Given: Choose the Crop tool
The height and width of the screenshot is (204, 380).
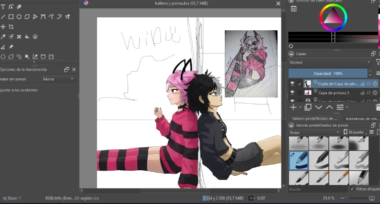Looking at the screenshot, I should (11, 27).
